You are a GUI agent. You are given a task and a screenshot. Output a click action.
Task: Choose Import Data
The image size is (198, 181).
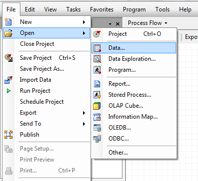[47, 80]
